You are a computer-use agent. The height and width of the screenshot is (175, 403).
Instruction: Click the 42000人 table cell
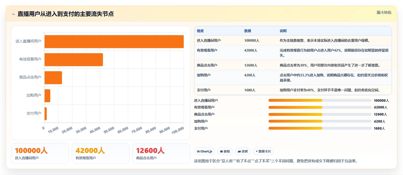(x=251, y=50)
